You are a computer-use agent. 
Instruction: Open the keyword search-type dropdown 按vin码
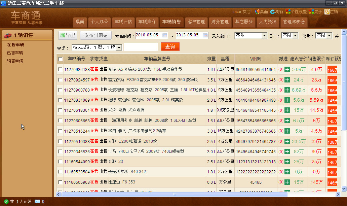[x=97, y=47]
